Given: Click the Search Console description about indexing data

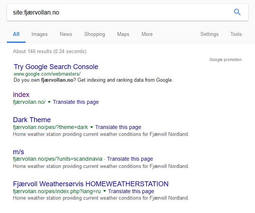Looking at the screenshot, I should point(94,80).
